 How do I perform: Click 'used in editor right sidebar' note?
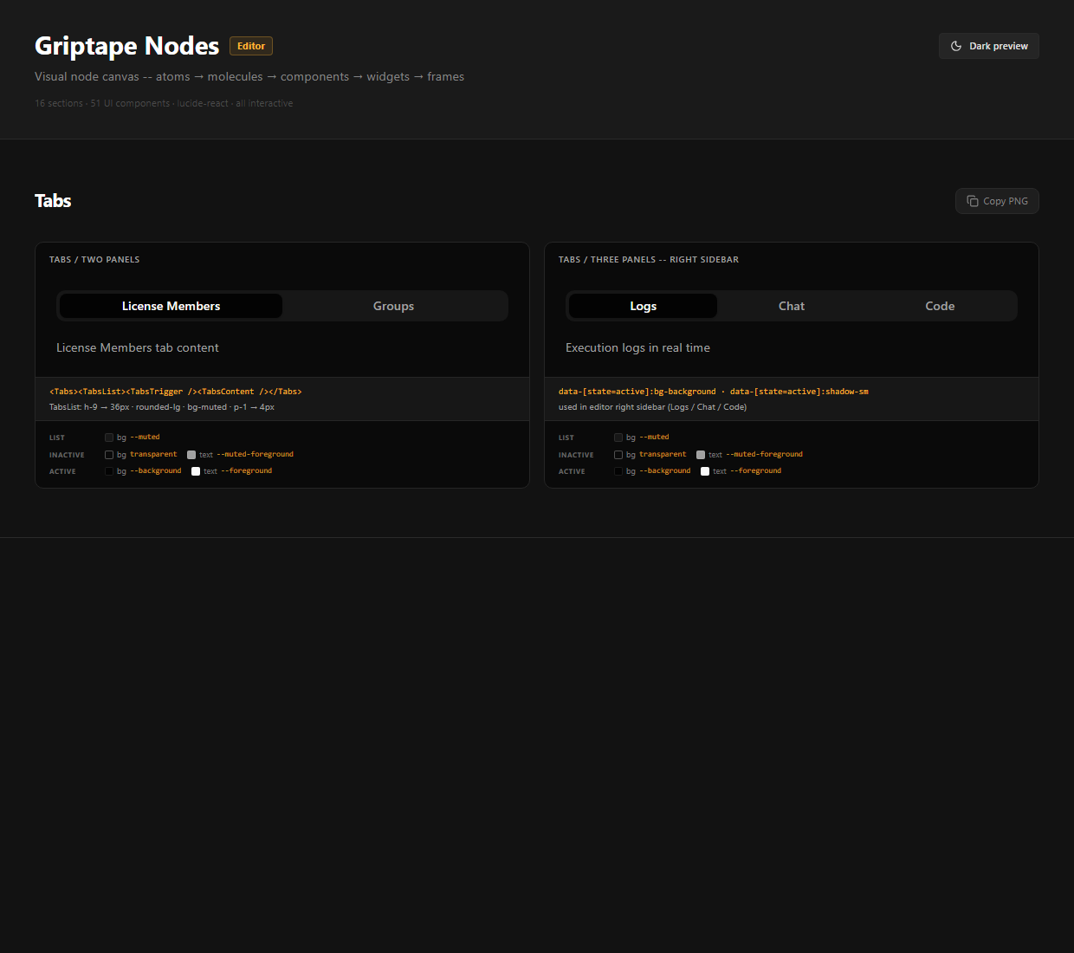(x=652, y=407)
